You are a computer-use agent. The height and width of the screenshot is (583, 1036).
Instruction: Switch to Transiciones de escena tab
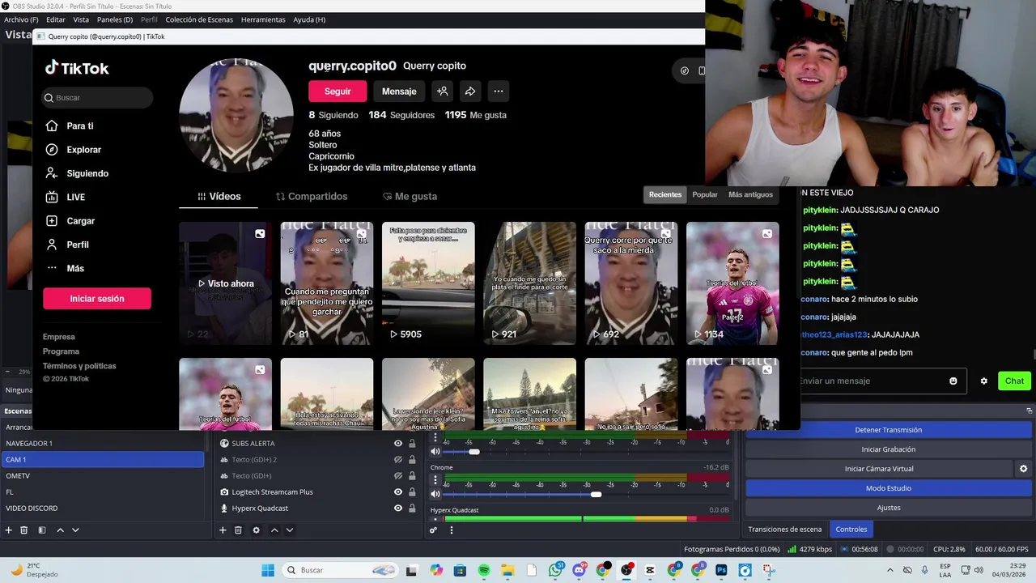[x=785, y=530]
